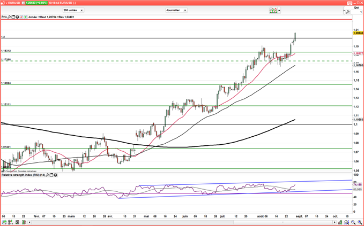Close the RSI indicator panel
Screen dimensions: 364x226
pos(55,175)
